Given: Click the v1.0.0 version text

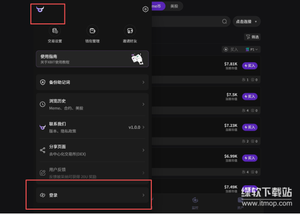Looking at the screenshot, I should [135, 127].
